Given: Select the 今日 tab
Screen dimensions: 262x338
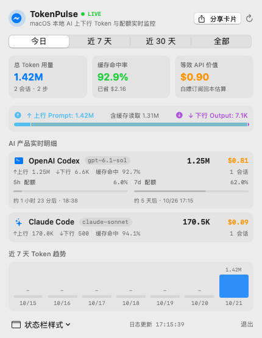Looking at the screenshot, I should coord(39,41).
